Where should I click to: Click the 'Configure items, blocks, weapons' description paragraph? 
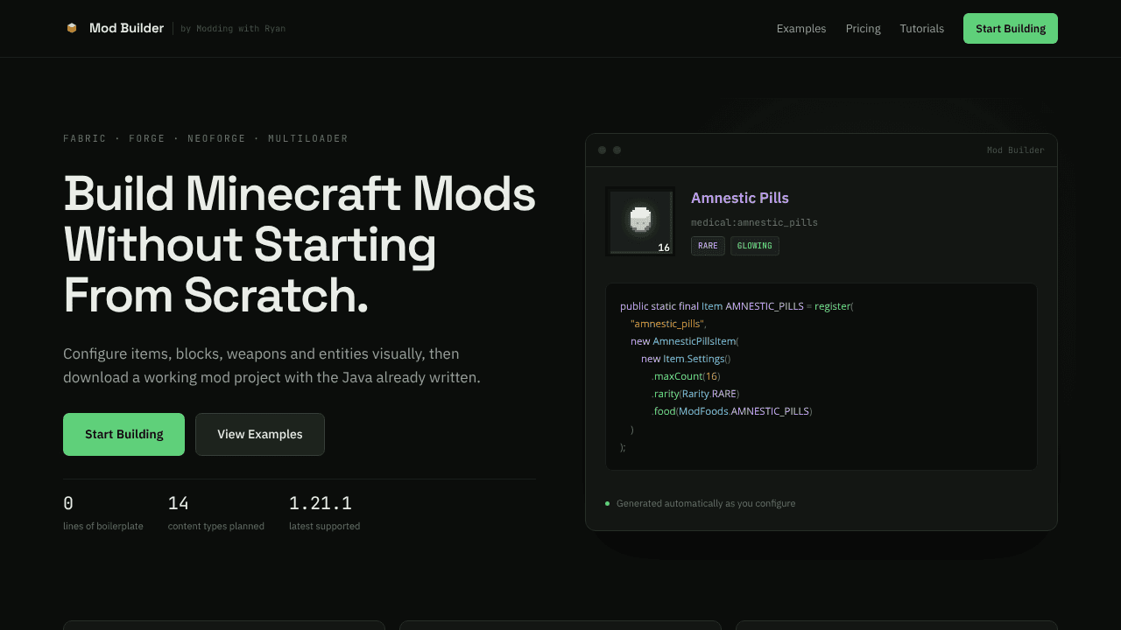tap(271, 366)
